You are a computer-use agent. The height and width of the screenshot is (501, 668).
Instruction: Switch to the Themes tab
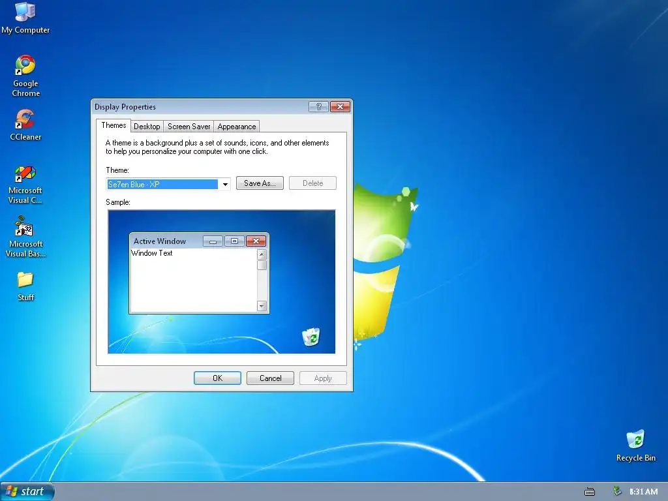coord(114,125)
